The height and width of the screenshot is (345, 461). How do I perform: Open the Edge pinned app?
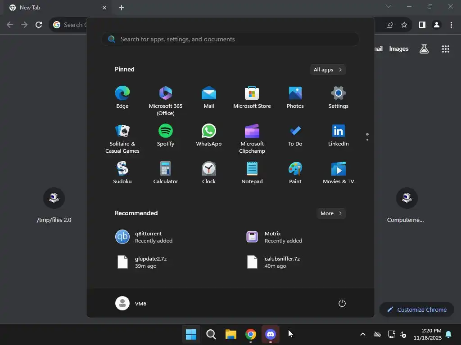(122, 97)
